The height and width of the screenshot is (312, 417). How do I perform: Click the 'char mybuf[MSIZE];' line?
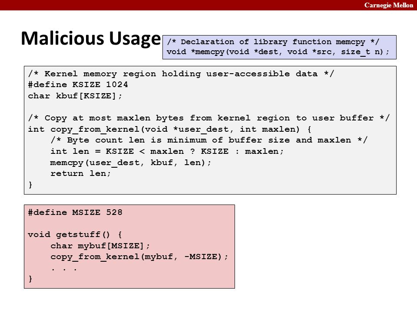tap(100, 246)
